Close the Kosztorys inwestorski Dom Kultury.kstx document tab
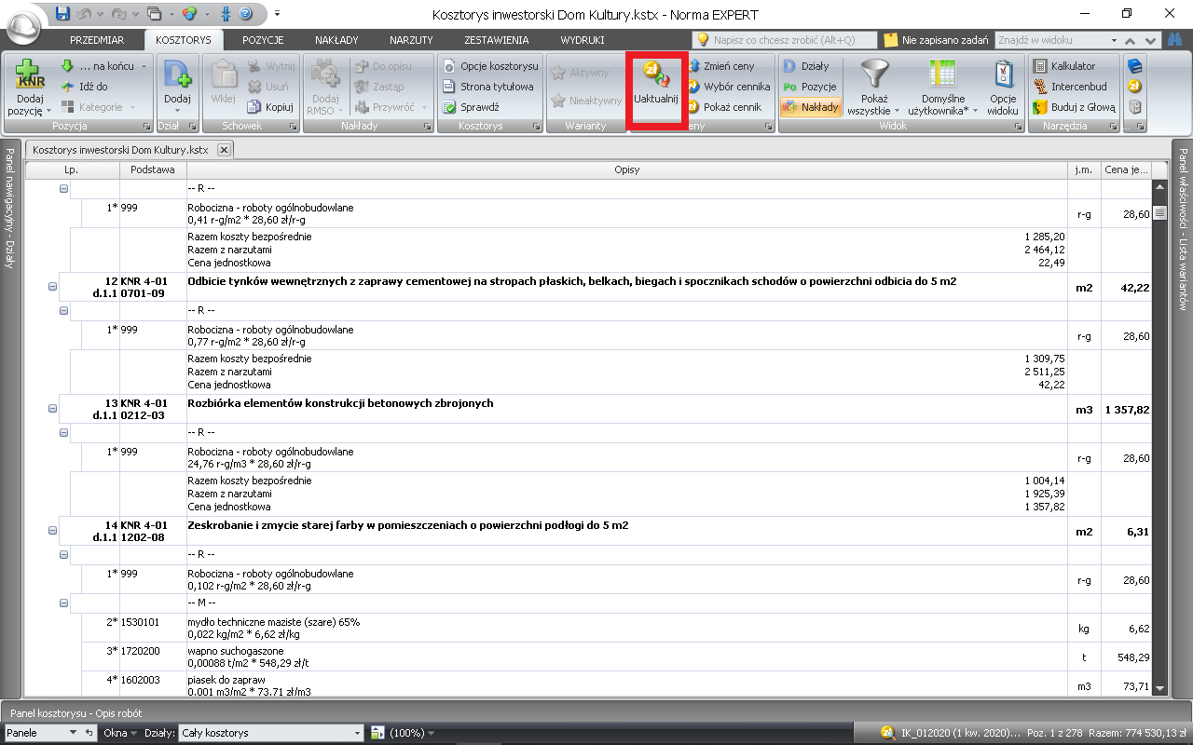Screen dimensions: 1193x745 point(224,149)
